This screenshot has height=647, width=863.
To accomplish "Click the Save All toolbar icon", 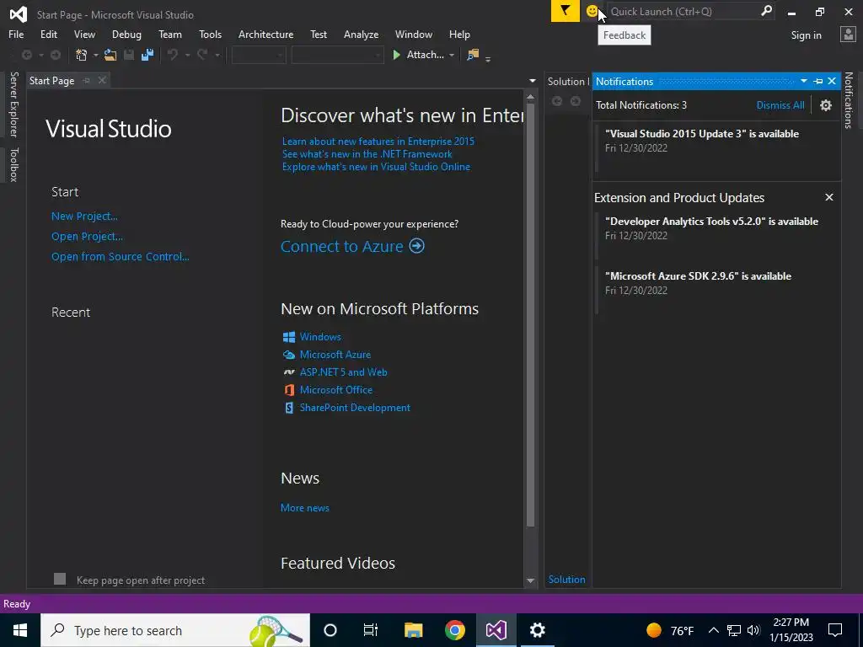I will (147, 55).
